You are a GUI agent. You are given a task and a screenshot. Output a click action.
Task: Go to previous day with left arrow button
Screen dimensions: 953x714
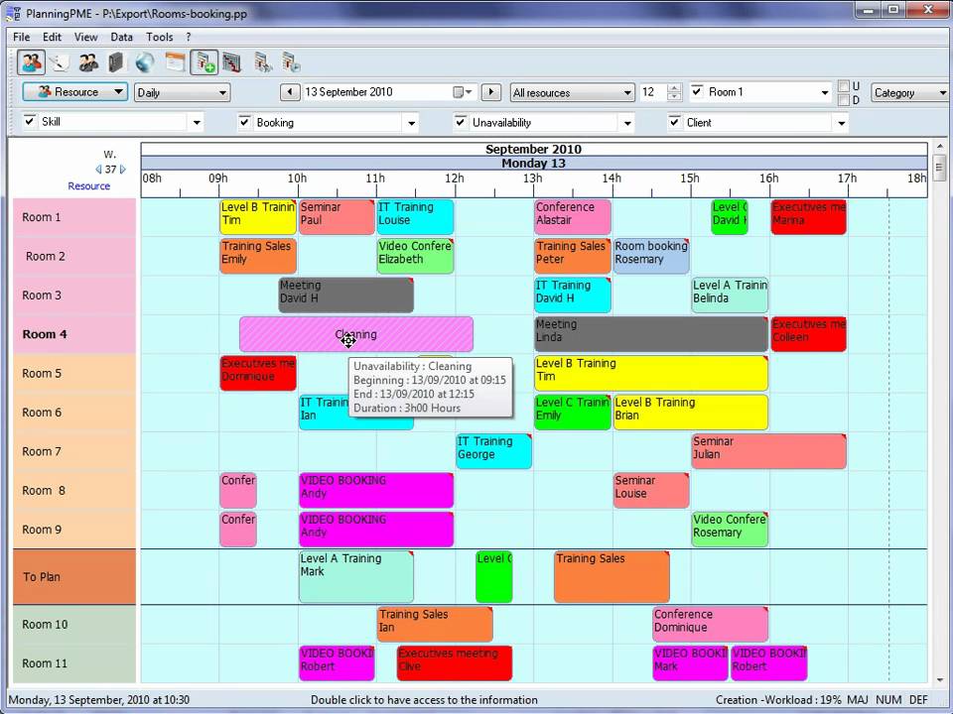(290, 92)
